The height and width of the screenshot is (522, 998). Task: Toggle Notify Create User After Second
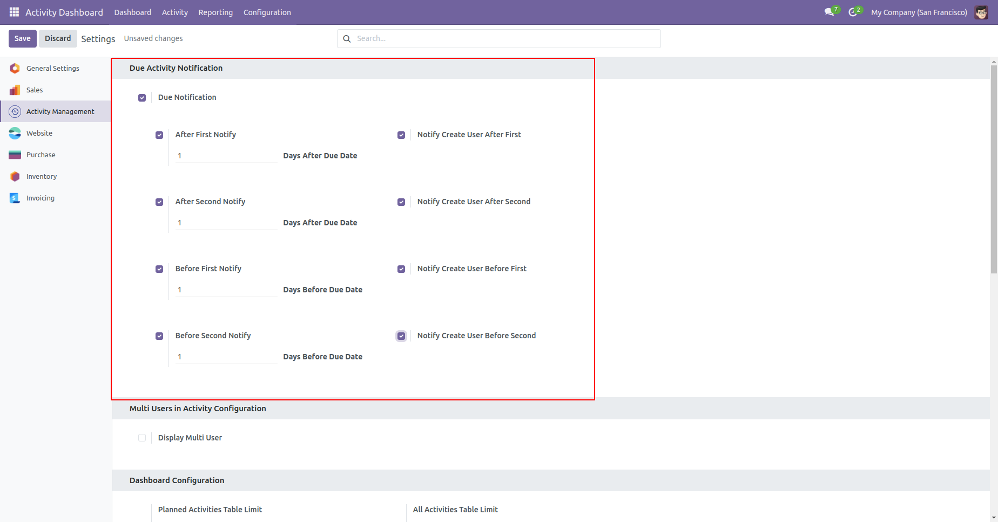click(401, 202)
